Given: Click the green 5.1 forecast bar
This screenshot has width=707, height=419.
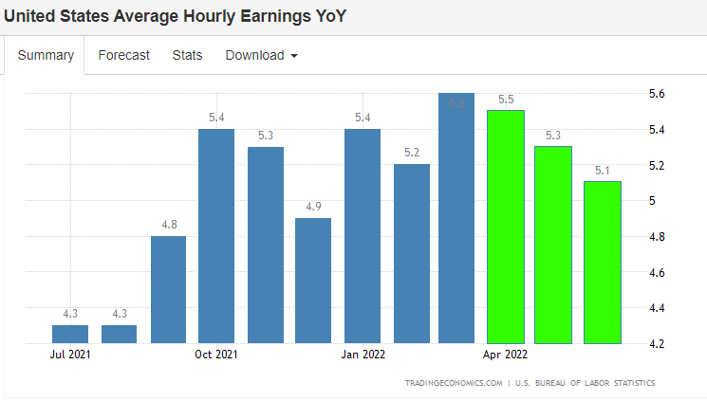Looking at the screenshot, I should coord(602,263).
